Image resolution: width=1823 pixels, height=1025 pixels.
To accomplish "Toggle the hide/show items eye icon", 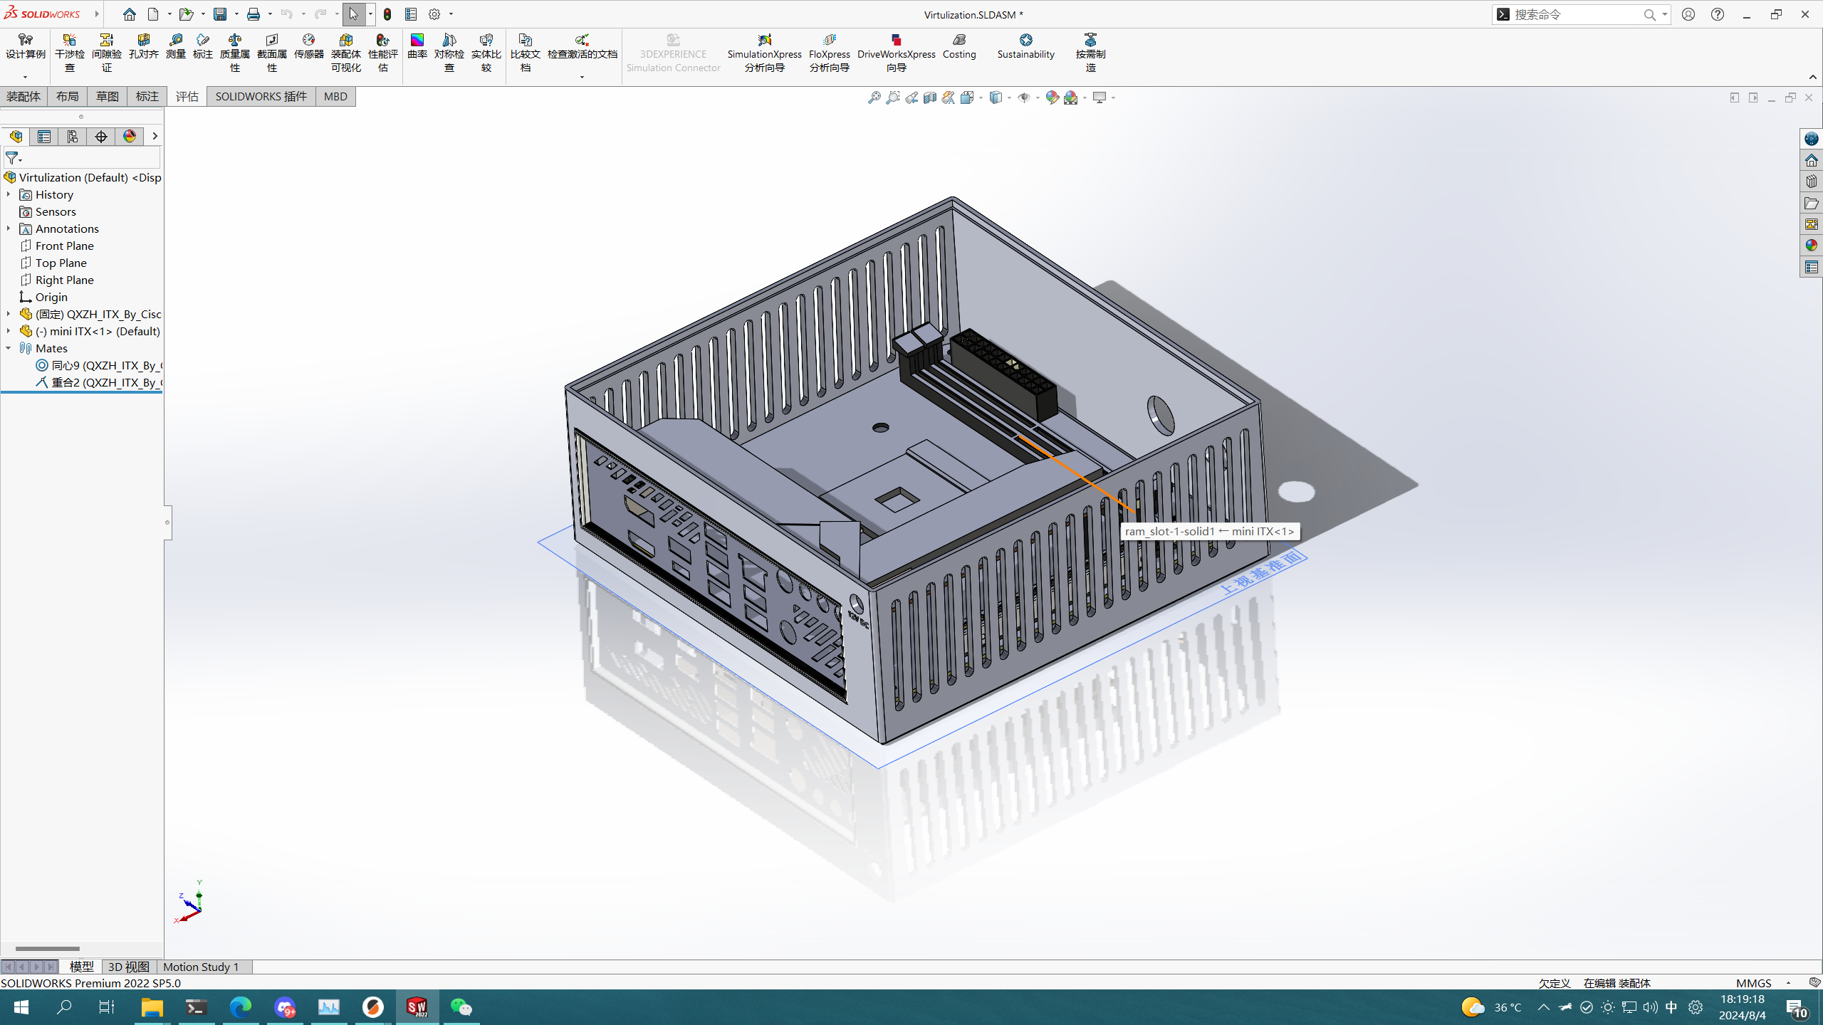I will click(1023, 98).
